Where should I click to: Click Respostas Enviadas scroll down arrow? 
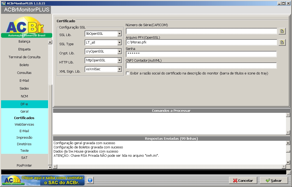point(288,162)
